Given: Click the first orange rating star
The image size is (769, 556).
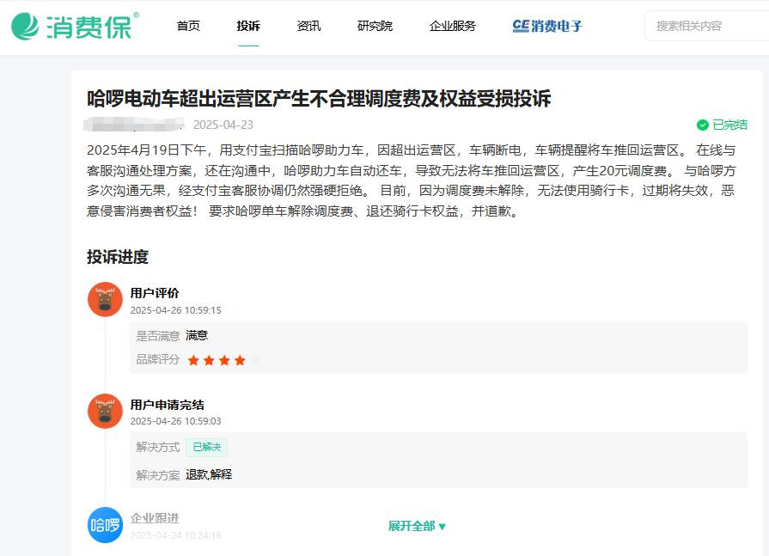Looking at the screenshot, I should [x=193, y=361].
